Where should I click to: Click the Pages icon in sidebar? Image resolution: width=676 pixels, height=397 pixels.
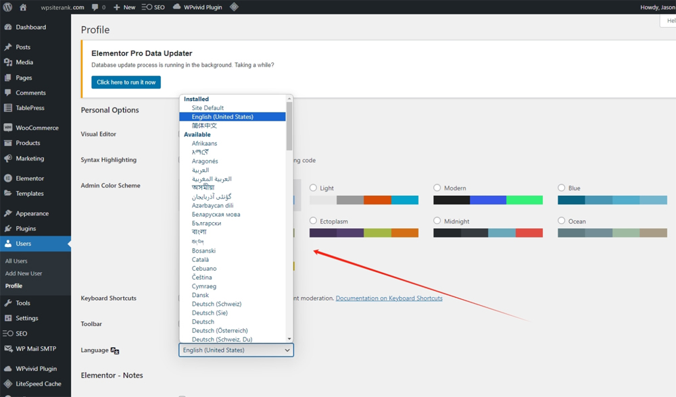tap(7, 78)
